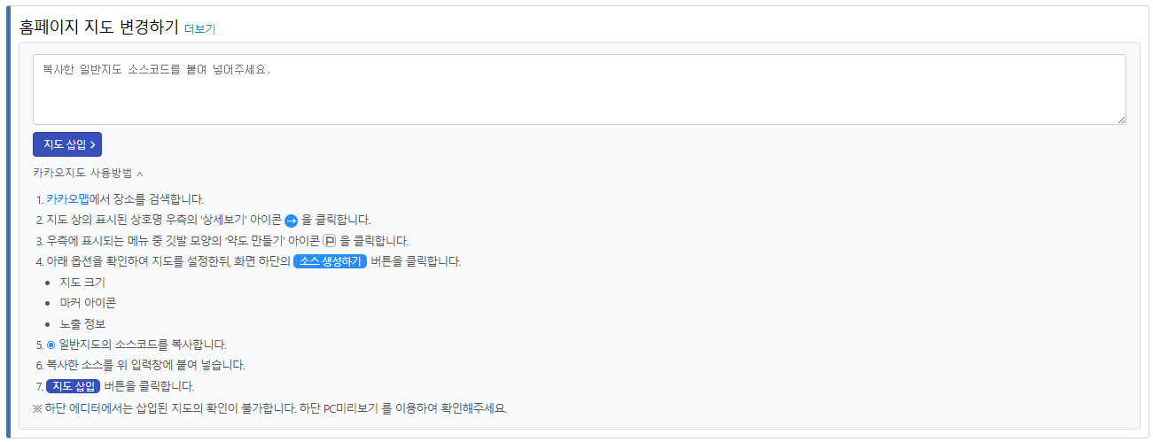Click the blue 소스 생성하기 badge
Viewport: 1153px width, 442px height.
click(x=330, y=261)
